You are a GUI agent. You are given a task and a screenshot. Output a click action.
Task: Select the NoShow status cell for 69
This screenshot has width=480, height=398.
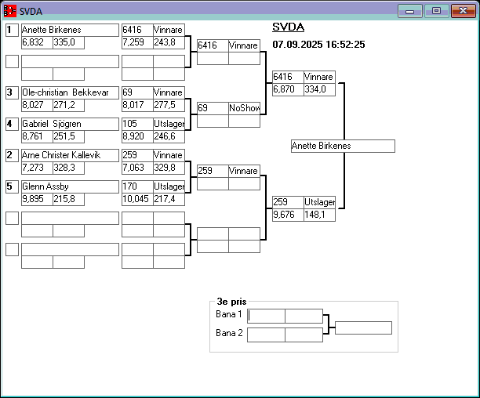[244, 108]
